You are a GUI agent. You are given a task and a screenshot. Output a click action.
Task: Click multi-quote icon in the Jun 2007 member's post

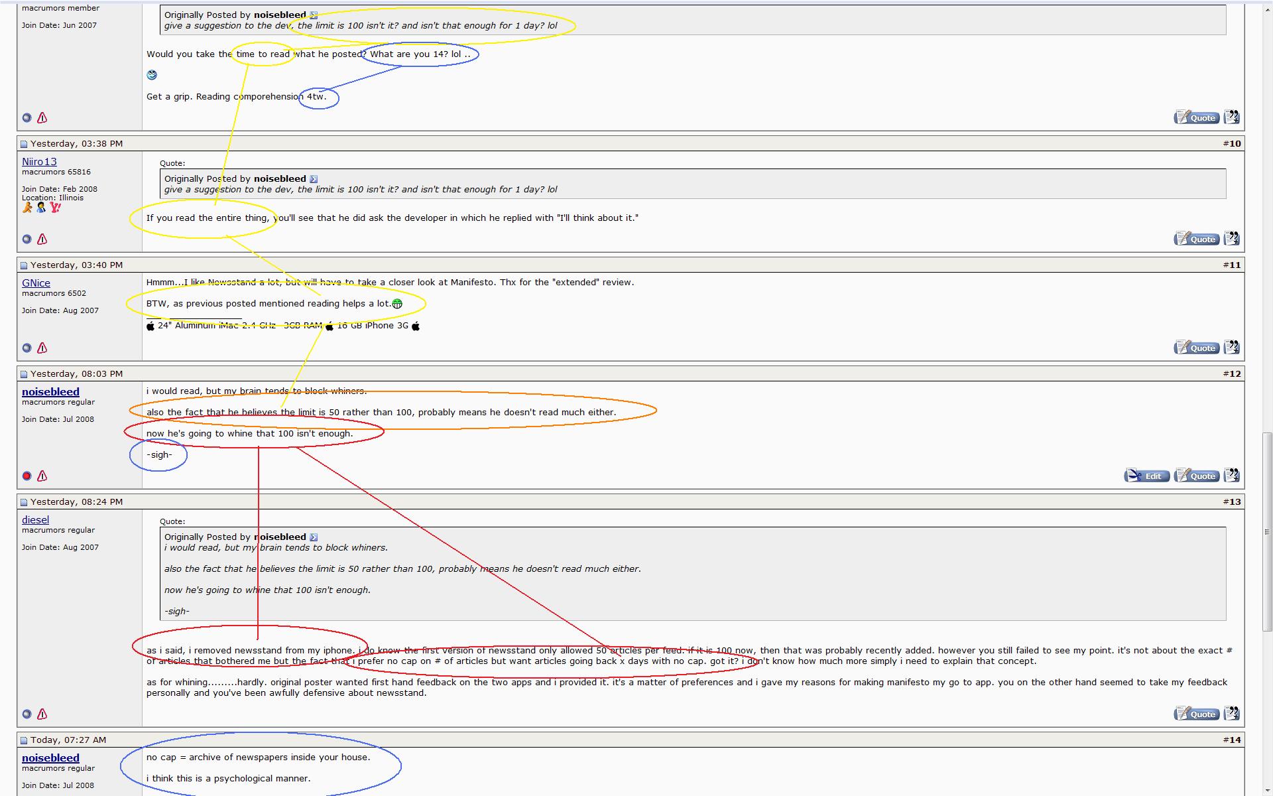click(x=1232, y=117)
